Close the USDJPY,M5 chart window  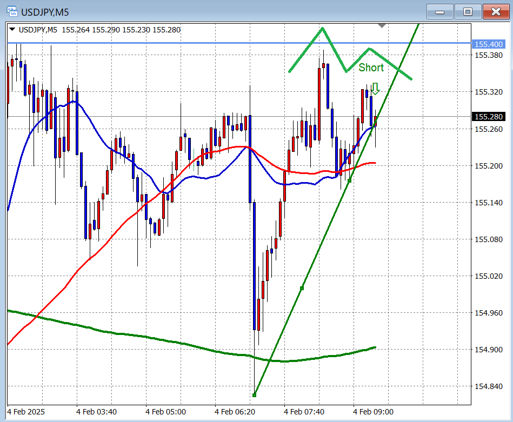coord(496,11)
